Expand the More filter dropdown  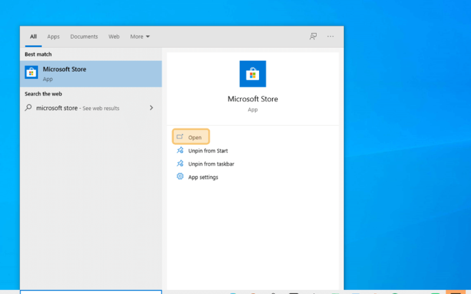pyautogui.click(x=140, y=36)
